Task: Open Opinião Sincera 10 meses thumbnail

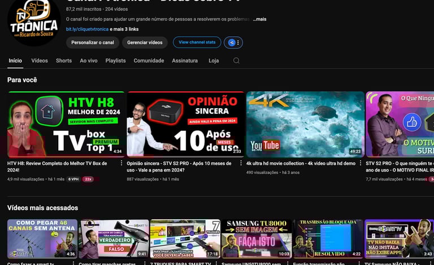Action: [x=185, y=125]
